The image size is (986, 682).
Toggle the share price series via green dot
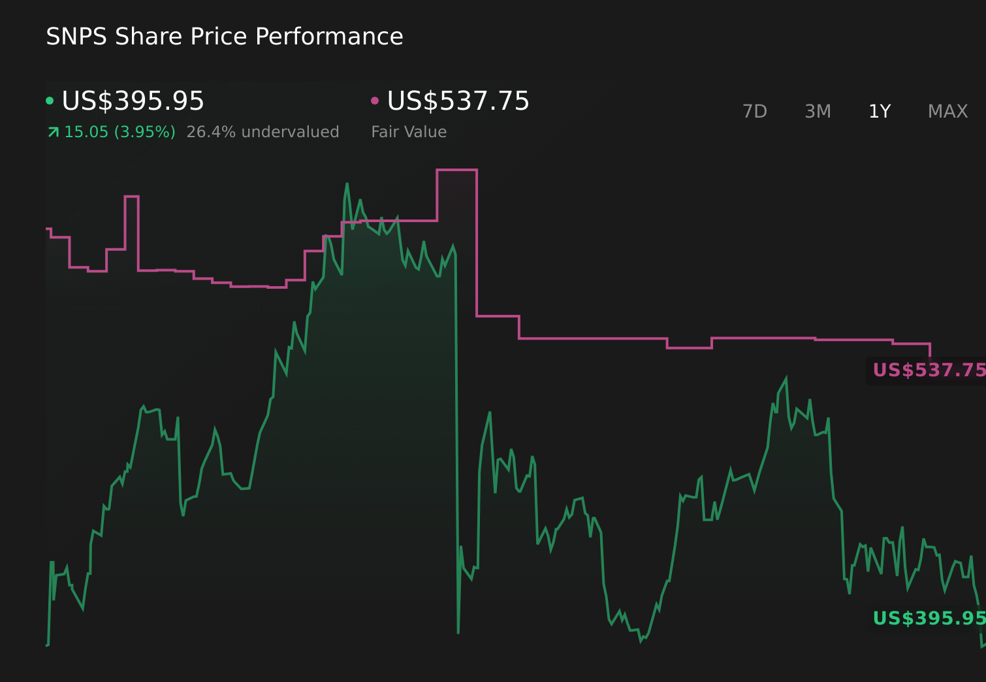pyautogui.click(x=50, y=99)
